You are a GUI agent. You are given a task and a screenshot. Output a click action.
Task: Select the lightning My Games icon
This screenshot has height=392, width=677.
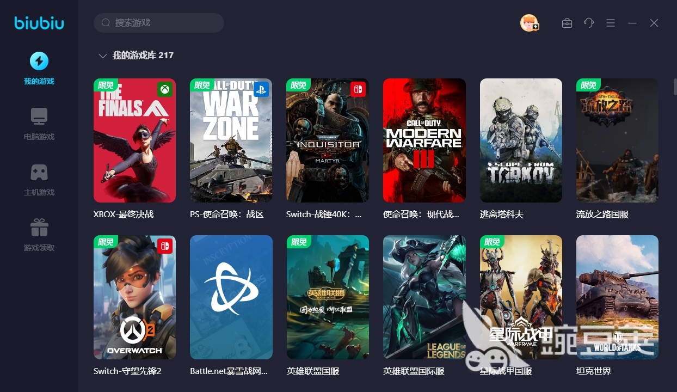[x=39, y=61]
